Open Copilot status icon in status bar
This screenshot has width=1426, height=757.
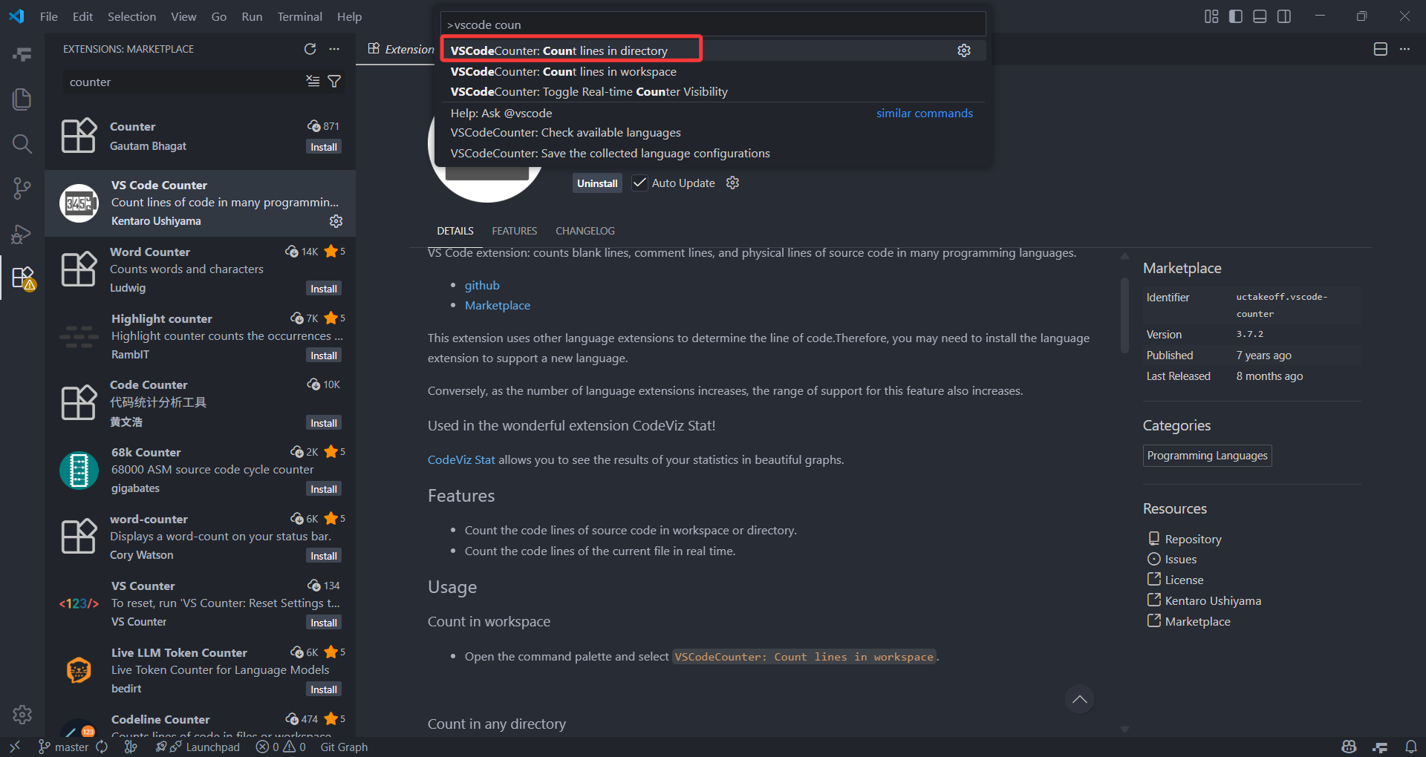coord(1349,747)
